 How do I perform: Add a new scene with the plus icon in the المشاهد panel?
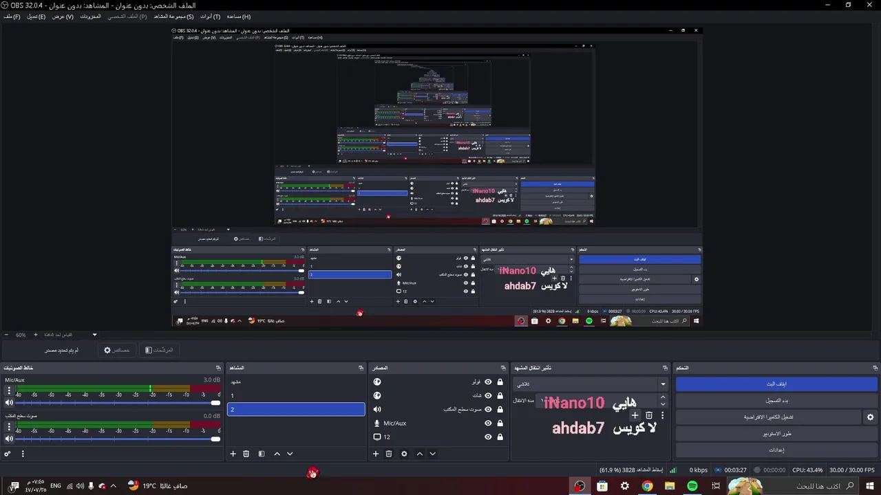(233, 454)
